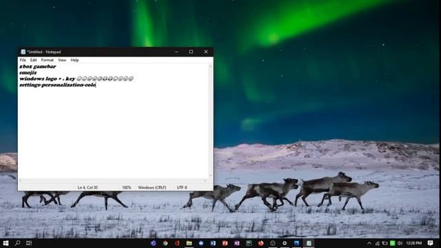441x248 pixels.
Task: Place cursor in the 'emojis' line
Action: pyautogui.click(x=28, y=72)
